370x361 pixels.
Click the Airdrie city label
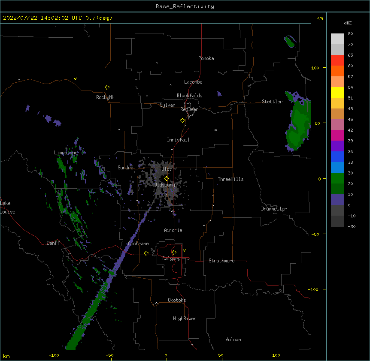173,230
